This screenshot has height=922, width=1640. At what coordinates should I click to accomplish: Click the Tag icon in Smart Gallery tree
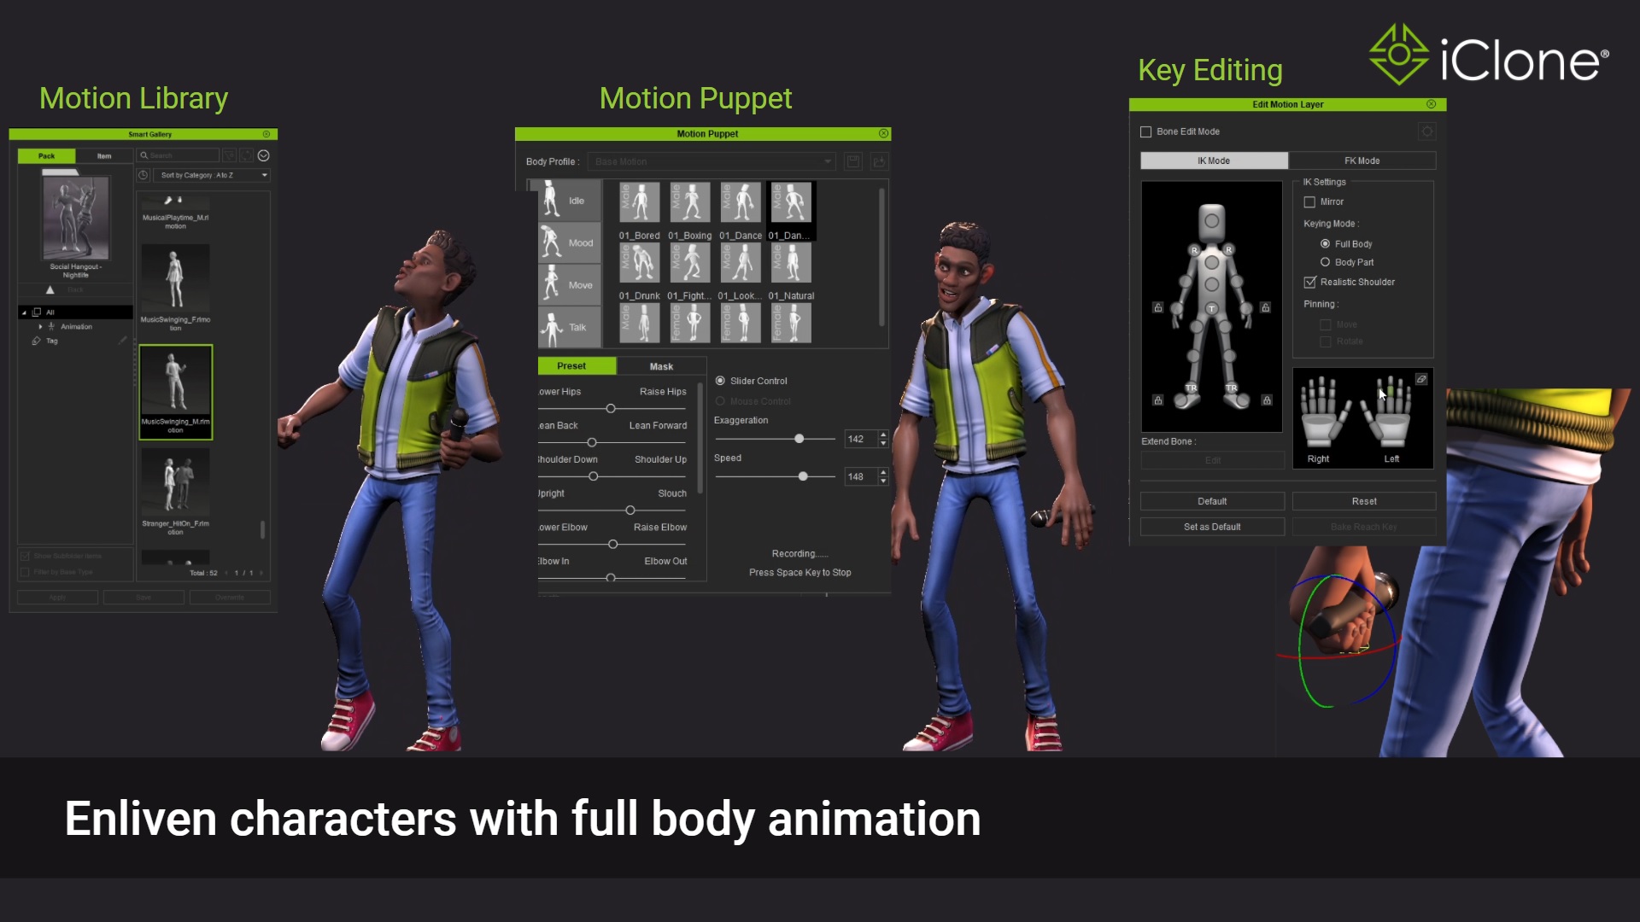tap(37, 341)
